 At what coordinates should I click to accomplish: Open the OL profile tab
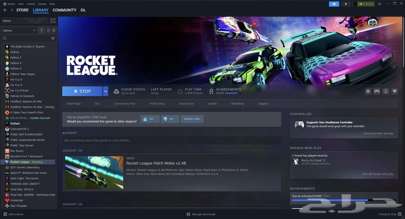tap(83, 10)
